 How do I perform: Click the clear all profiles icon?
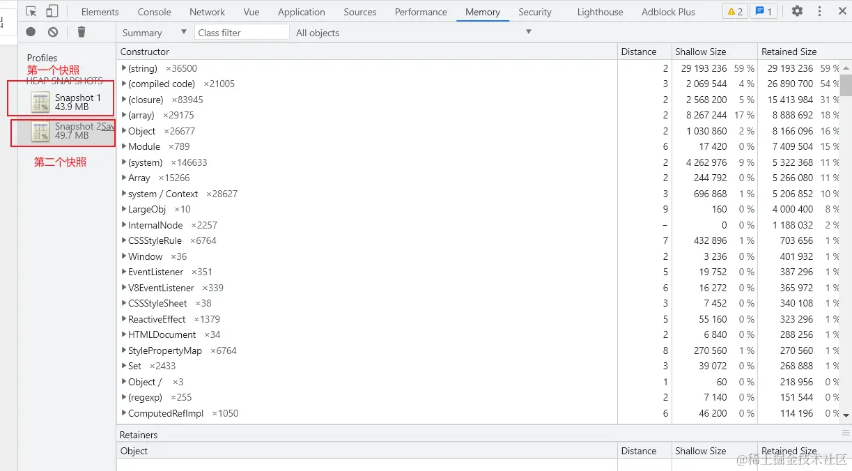point(53,32)
